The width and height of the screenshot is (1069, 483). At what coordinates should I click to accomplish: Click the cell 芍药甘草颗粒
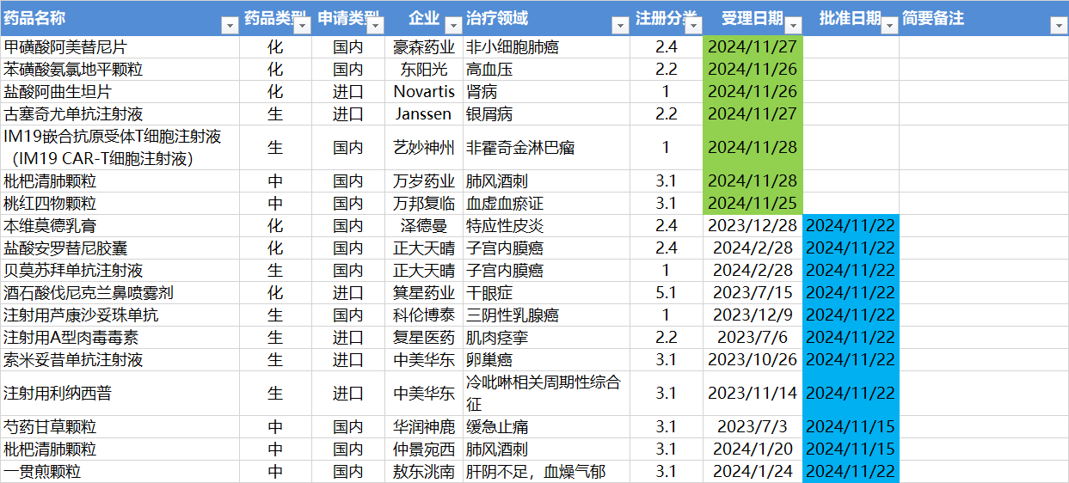[120, 427]
